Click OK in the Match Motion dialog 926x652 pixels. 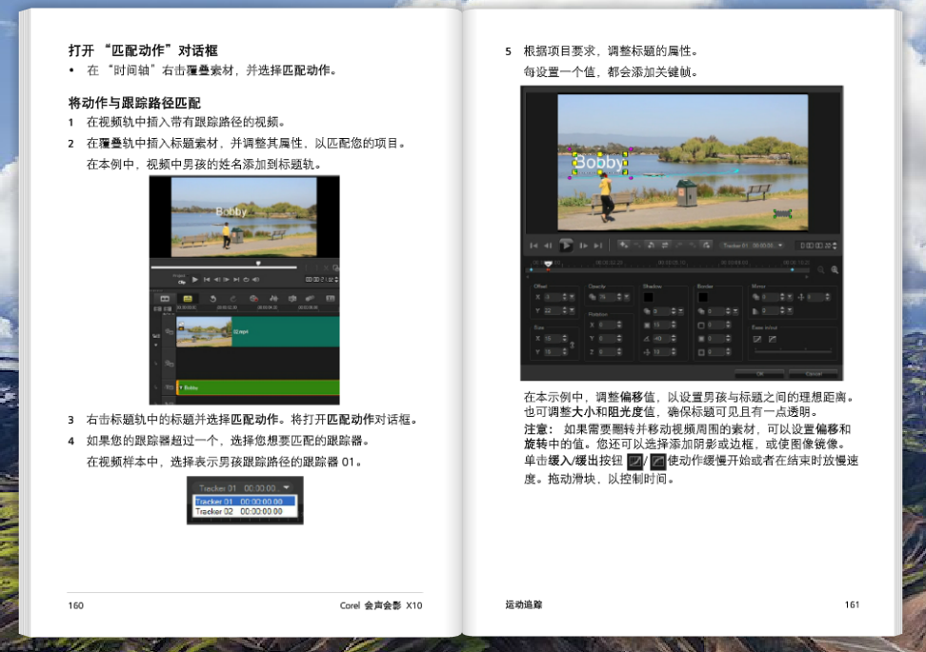pyautogui.click(x=759, y=373)
